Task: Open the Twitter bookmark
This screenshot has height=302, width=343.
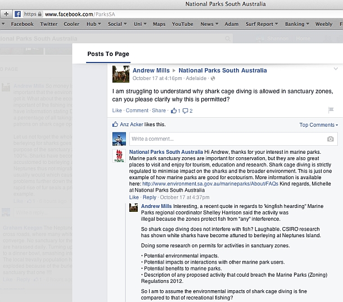Action: pyautogui.click(x=48, y=24)
